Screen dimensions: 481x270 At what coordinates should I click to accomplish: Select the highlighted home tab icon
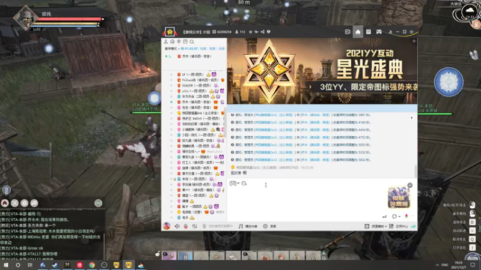coord(358,32)
